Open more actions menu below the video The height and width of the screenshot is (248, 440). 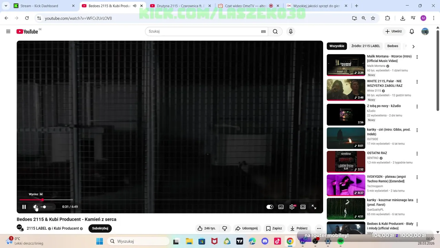tap(319, 228)
